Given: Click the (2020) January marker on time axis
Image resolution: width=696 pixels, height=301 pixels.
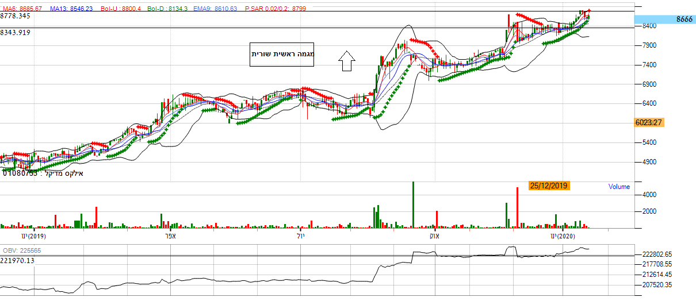Looking at the screenshot, I should click(x=562, y=236).
